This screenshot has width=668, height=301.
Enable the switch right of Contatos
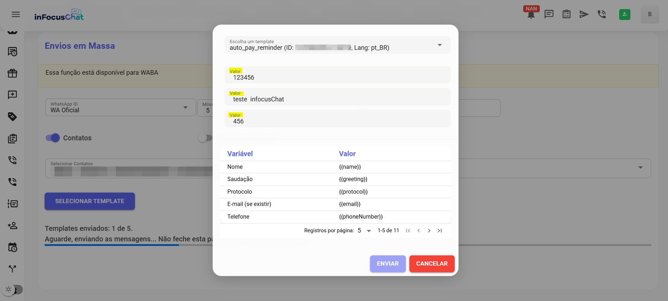205,138
